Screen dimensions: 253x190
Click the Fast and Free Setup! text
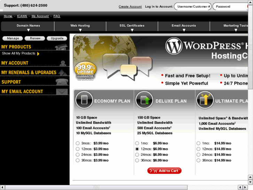pyautogui.click(x=188, y=76)
